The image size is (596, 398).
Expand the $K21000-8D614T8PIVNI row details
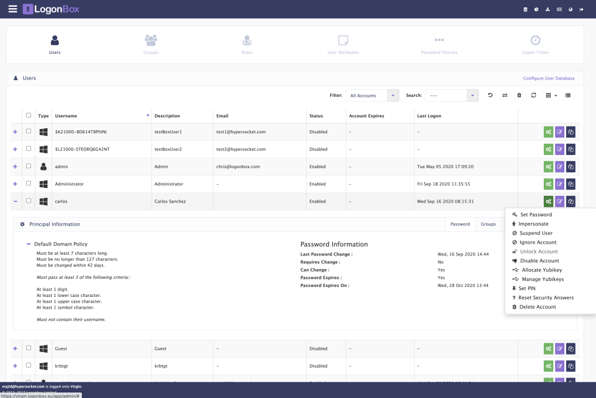[x=15, y=132]
